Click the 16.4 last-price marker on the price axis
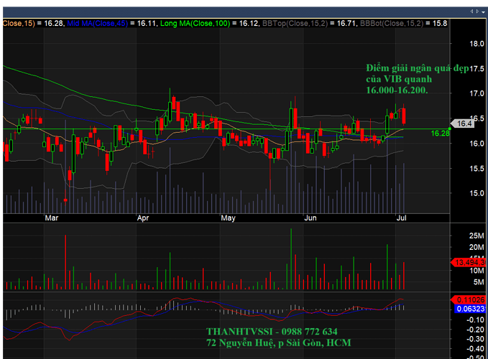The height and width of the screenshot is (359, 488). [x=462, y=123]
